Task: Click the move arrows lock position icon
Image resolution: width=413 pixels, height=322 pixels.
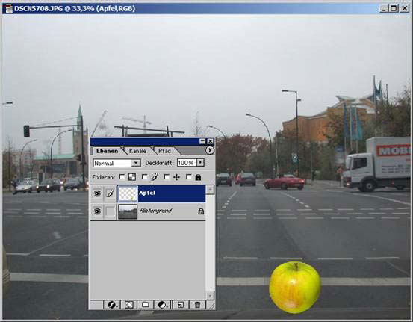Action: (176, 177)
